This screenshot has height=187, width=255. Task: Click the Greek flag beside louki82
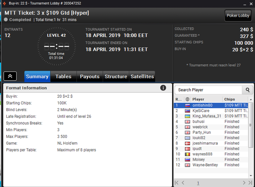tap(188, 138)
